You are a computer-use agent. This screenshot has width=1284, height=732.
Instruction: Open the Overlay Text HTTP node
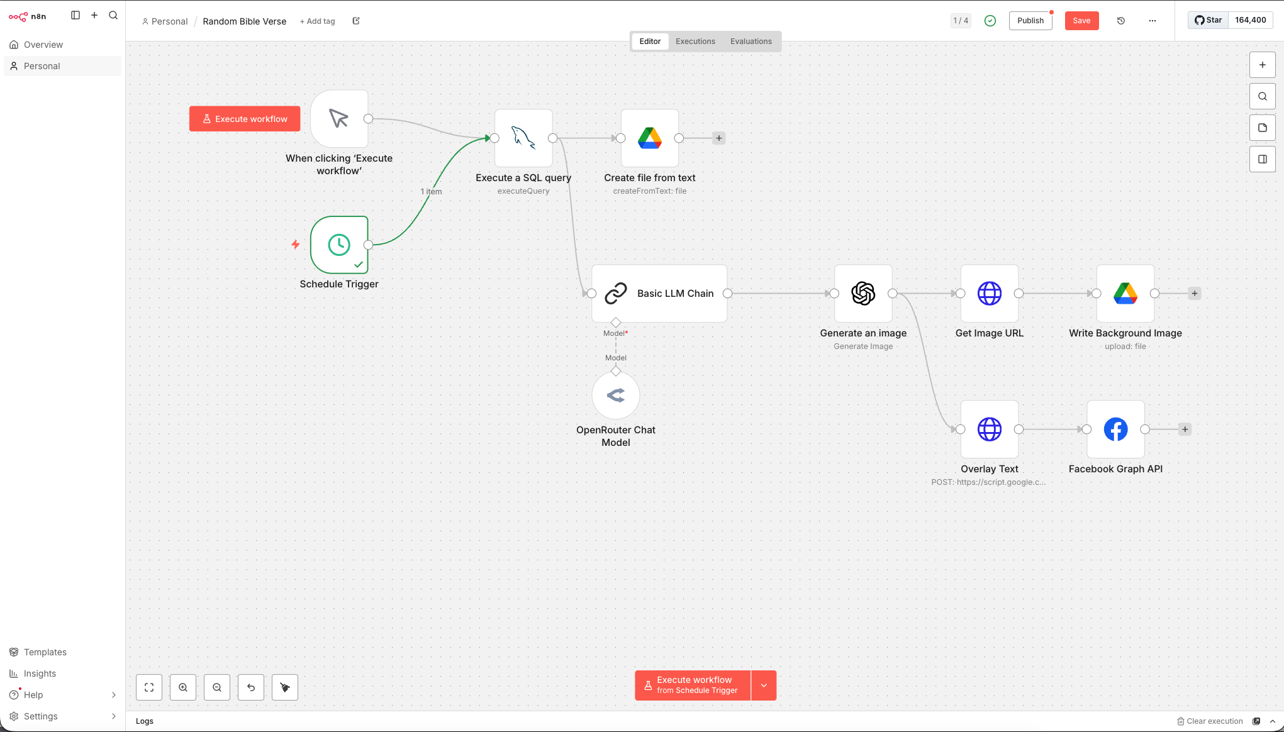[x=989, y=429]
